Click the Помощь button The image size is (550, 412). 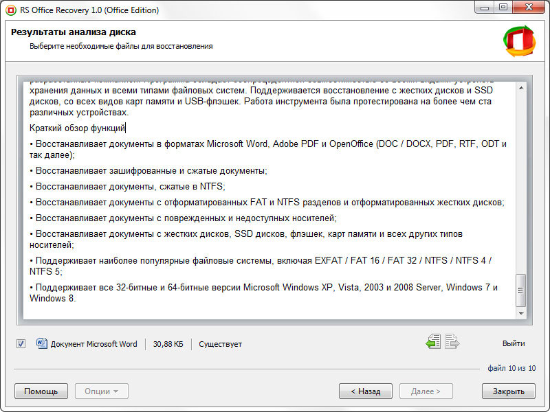(41, 391)
